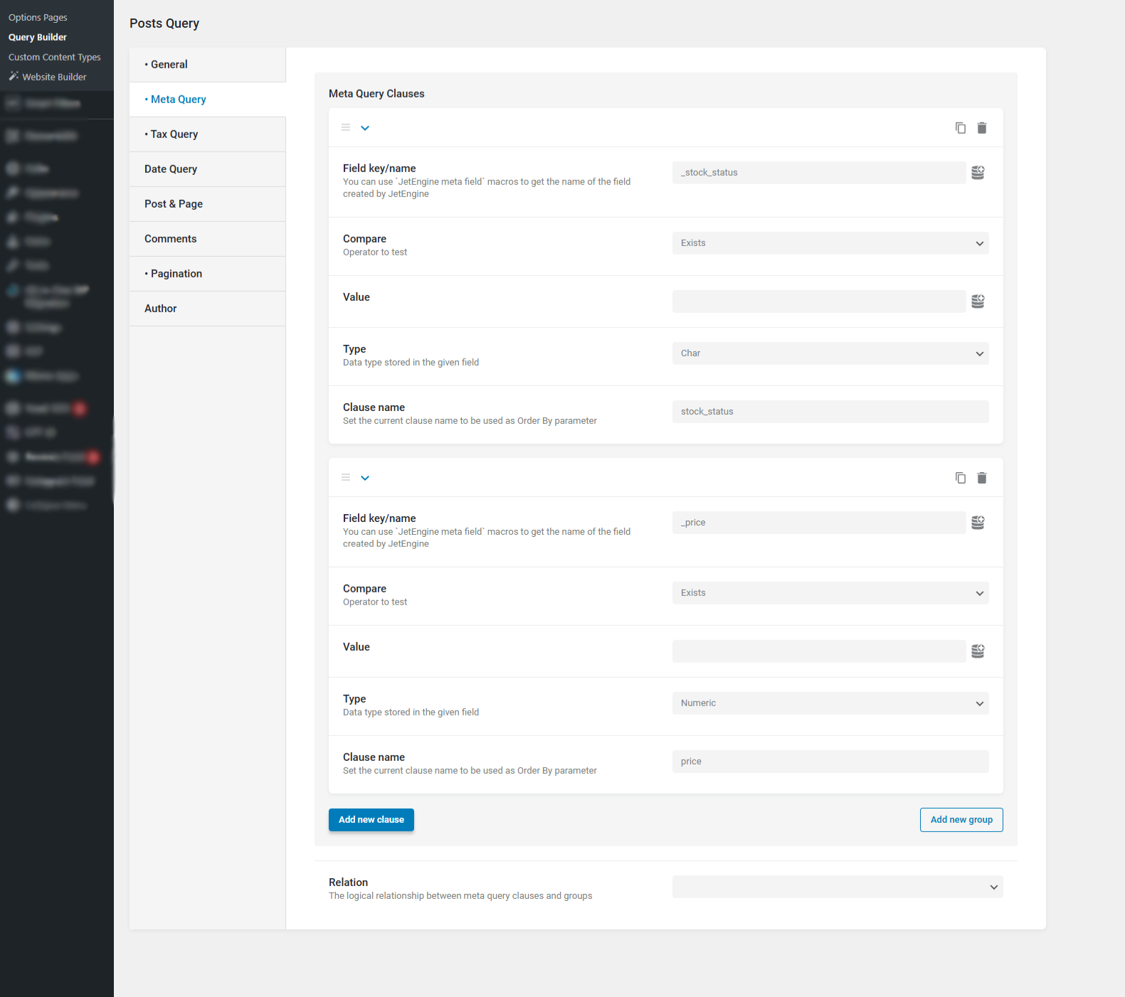Open the Relation dropdown
Screen dimensions: 1125x997
pyautogui.click(x=837, y=887)
